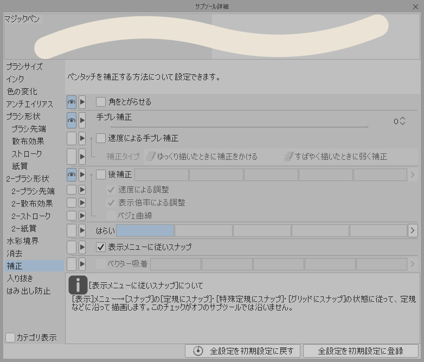
Task: Show 補正タイプ row in tool property
Action: pos(72,157)
